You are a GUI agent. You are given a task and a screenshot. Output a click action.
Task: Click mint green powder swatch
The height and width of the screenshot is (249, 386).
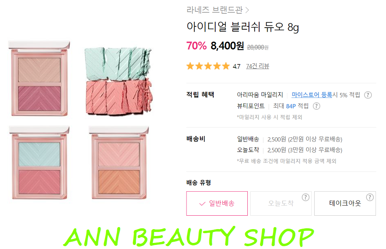[x=118, y=63]
